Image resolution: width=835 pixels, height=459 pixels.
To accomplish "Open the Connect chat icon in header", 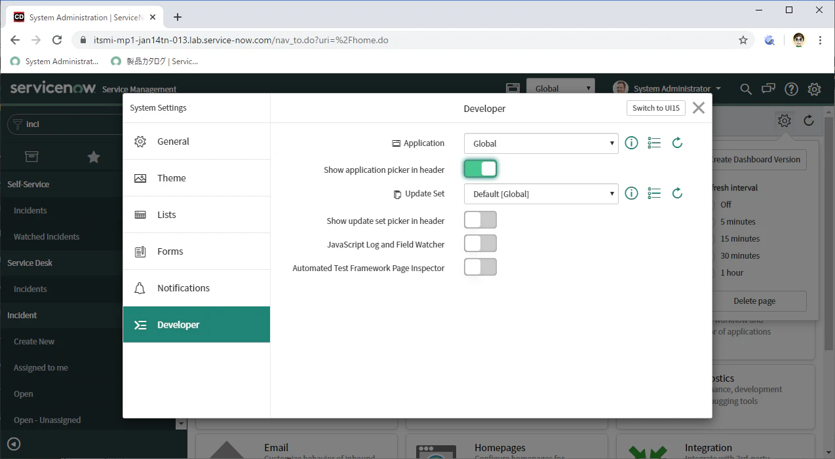I will (768, 89).
